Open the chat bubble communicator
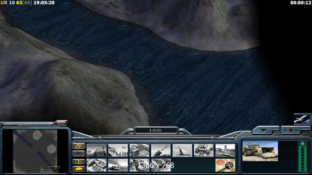 click(x=79, y=169)
